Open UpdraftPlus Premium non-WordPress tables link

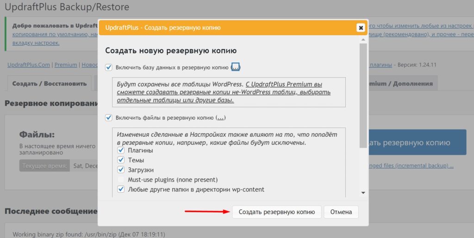coord(224,92)
